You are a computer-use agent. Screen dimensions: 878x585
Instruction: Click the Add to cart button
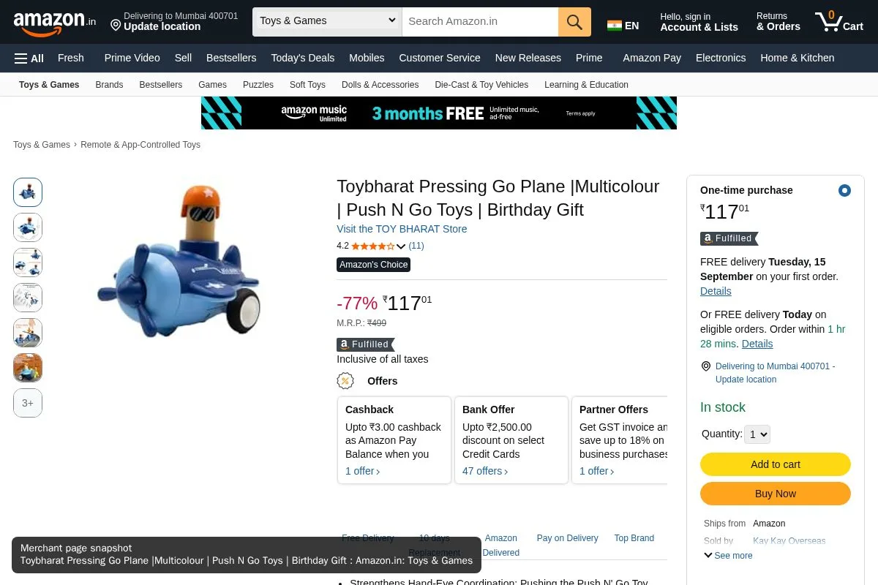click(x=776, y=464)
